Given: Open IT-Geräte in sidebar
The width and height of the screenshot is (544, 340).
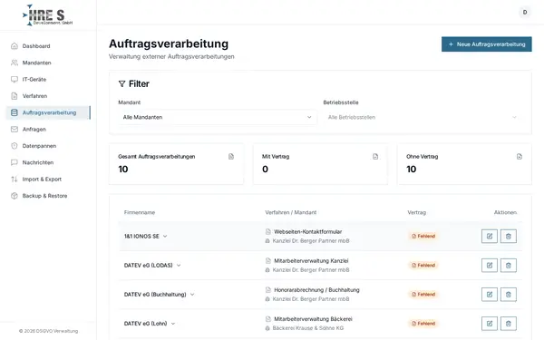Looking at the screenshot, I should pyautogui.click(x=48, y=79).
